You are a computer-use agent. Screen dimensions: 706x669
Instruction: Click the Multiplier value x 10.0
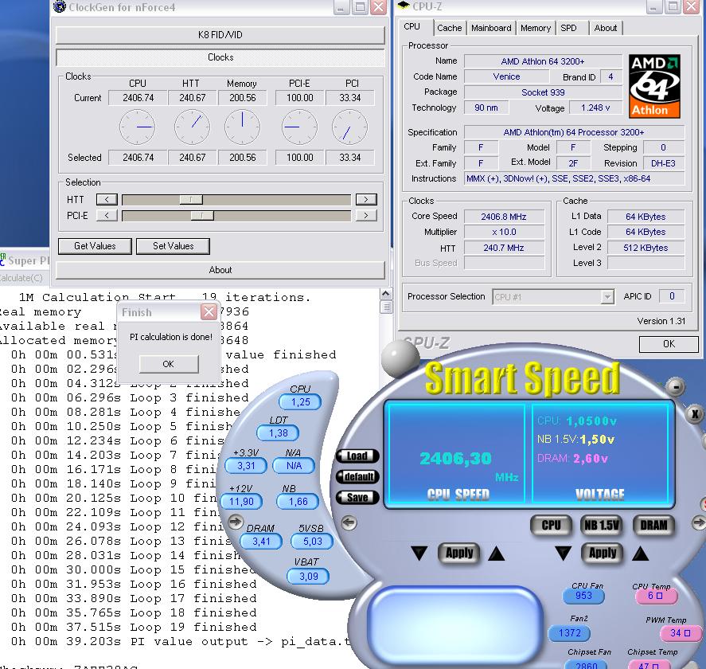503,232
